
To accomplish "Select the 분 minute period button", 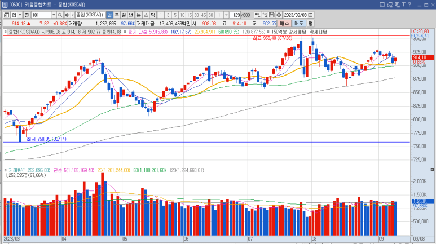I will click(x=139, y=15).
